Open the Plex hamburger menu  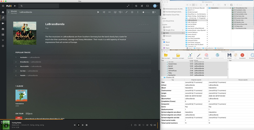pos(3,6)
